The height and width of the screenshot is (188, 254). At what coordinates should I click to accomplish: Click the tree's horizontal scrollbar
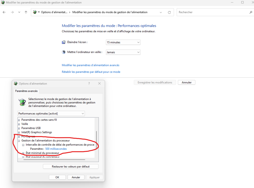click(54, 160)
